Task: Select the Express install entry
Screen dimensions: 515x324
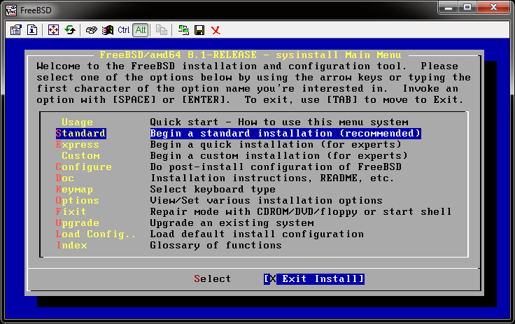Action: (x=78, y=144)
